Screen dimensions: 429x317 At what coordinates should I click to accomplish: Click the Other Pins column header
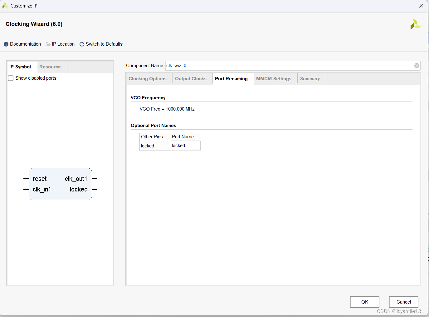click(x=155, y=137)
